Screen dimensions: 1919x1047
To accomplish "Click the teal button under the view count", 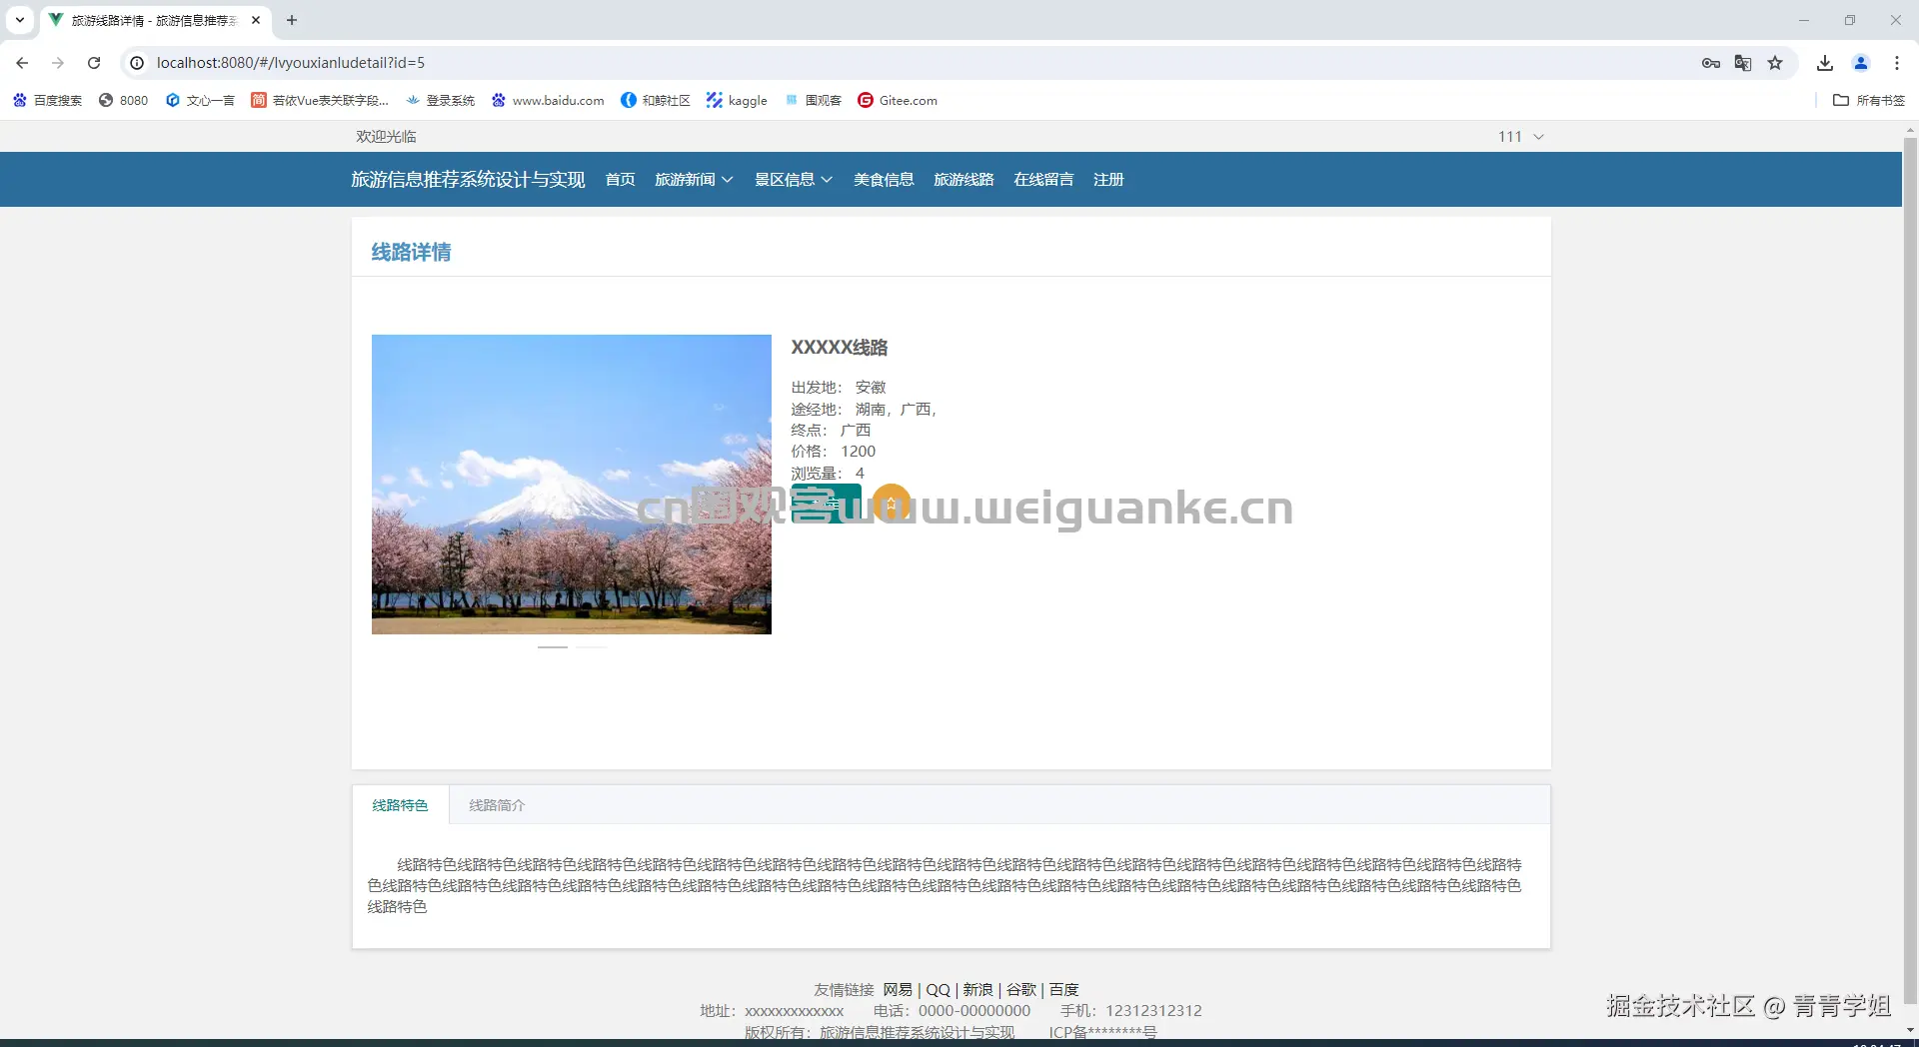I will (826, 503).
